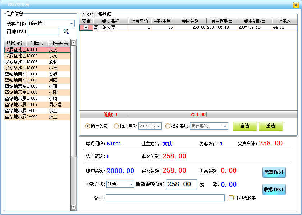Viewport: 302px width, 215px height.
Task: Click the admin recorder cell
Action: pos(284,28)
